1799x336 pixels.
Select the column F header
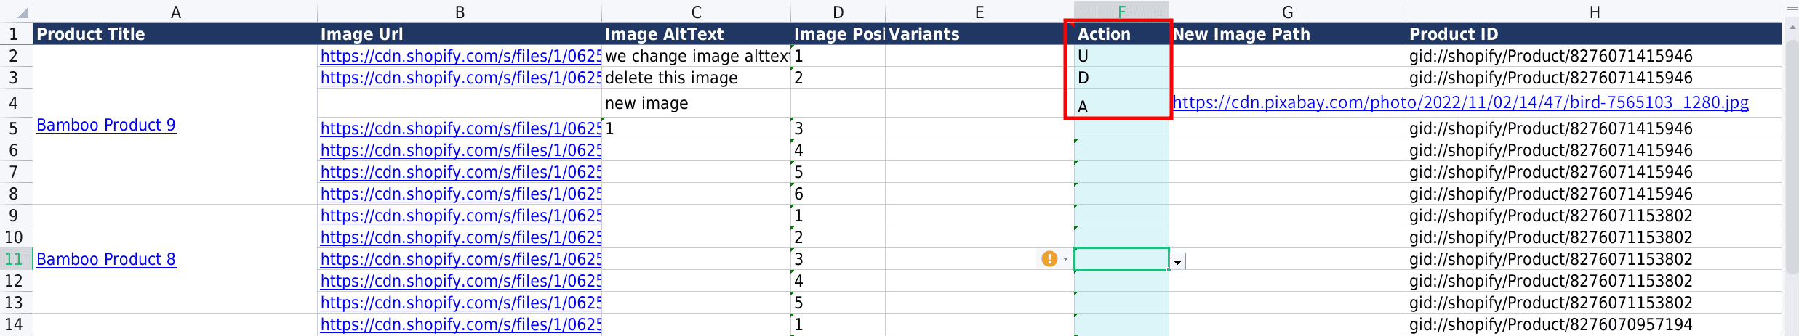click(1121, 12)
